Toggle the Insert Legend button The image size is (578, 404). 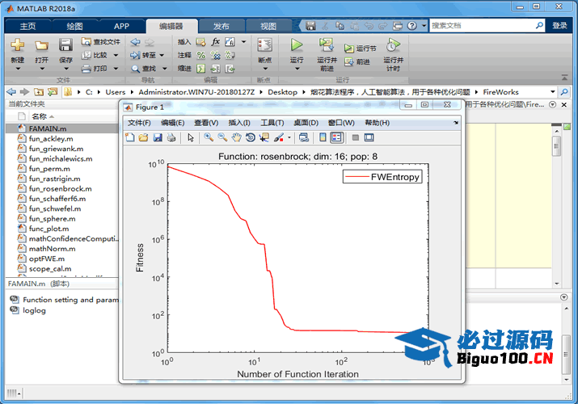[x=336, y=137]
